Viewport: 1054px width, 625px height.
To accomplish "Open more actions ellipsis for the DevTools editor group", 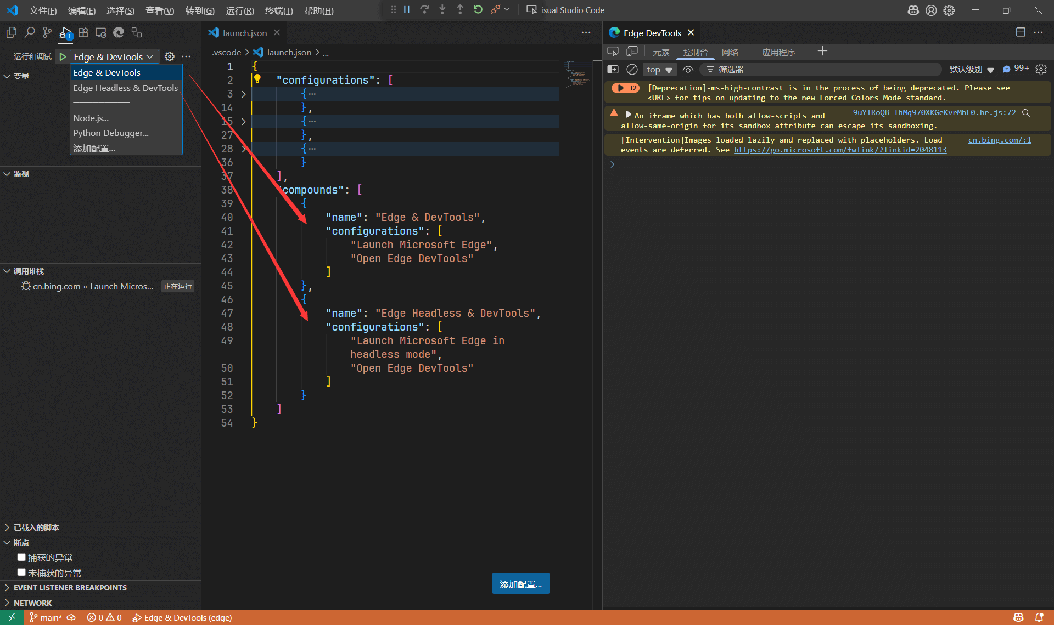I will tap(1038, 32).
